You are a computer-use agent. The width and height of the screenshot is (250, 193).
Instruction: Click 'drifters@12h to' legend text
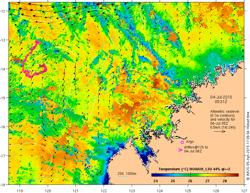196,147
